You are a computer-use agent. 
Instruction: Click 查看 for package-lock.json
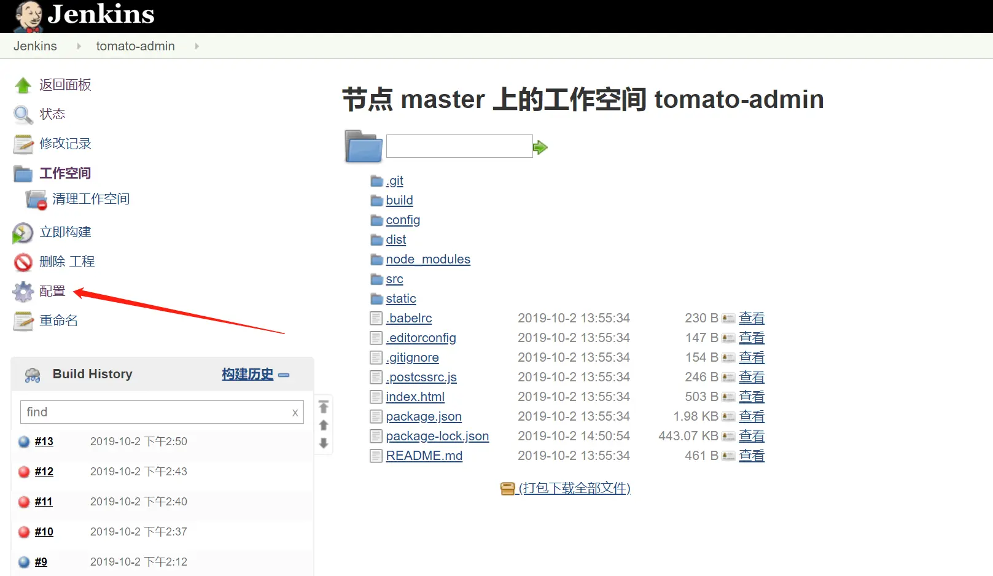pos(752,437)
